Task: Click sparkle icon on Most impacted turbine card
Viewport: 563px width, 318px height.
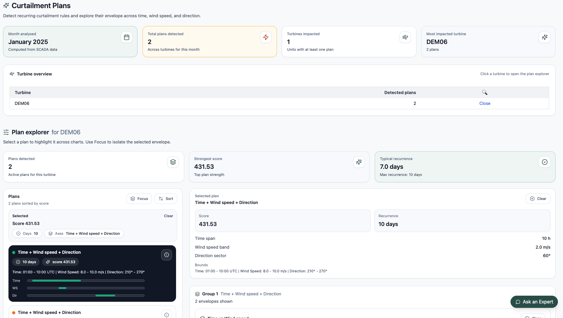Action: (x=544, y=37)
